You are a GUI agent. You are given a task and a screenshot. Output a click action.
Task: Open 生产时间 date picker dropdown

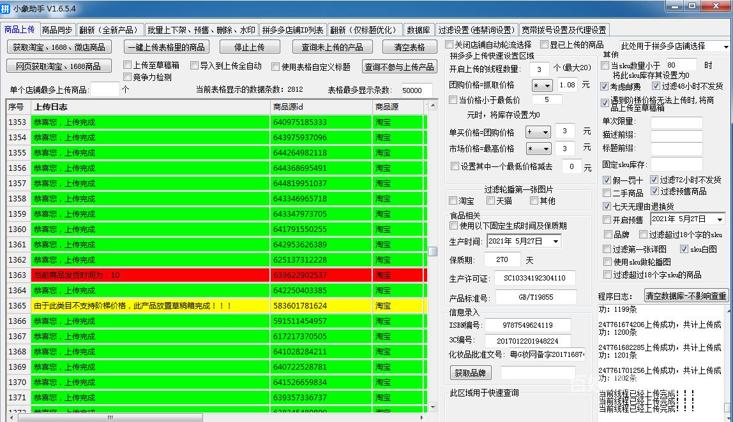coord(556,242)
